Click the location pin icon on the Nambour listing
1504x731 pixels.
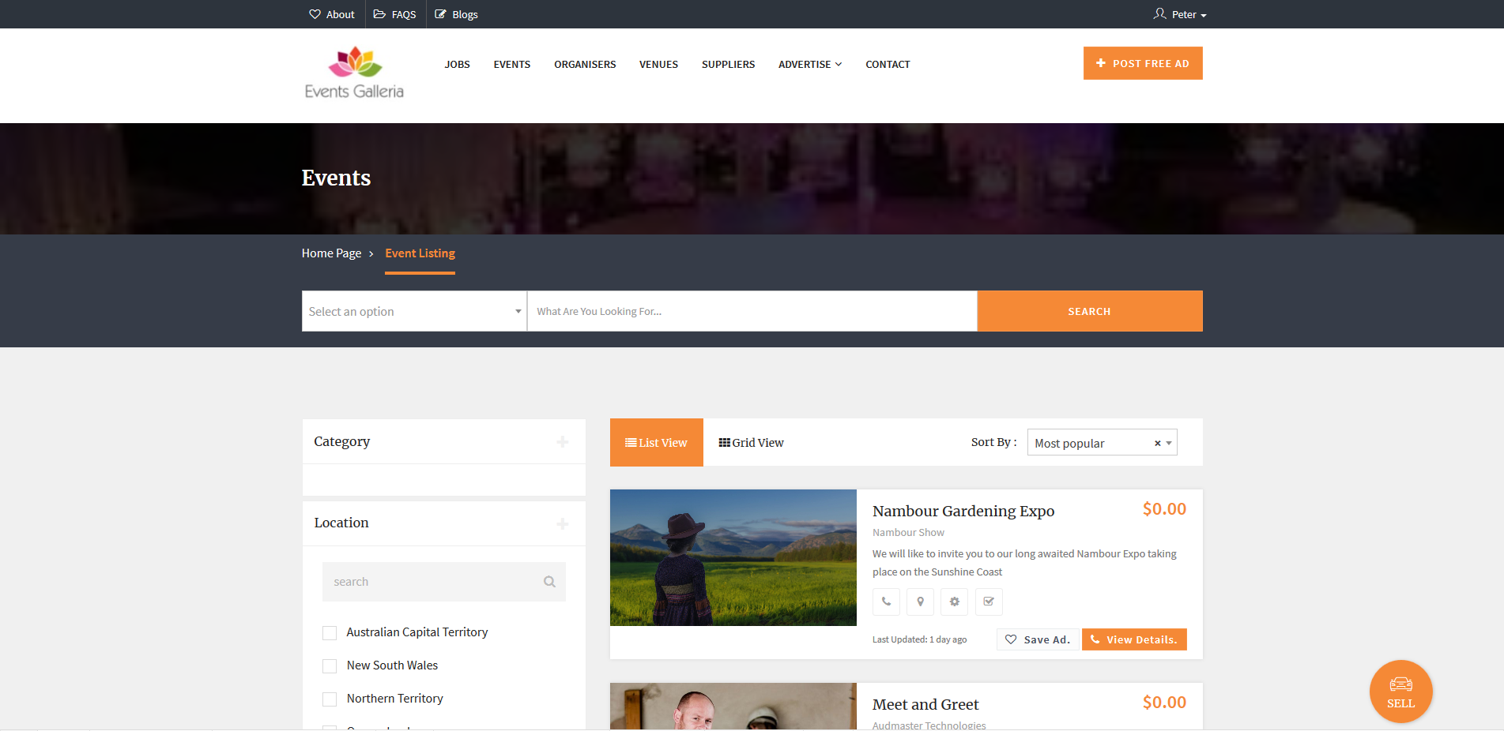click(x=920, y=602)
